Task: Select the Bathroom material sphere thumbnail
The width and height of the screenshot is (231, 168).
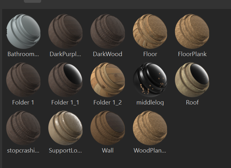Action: (x=24, y=31)
